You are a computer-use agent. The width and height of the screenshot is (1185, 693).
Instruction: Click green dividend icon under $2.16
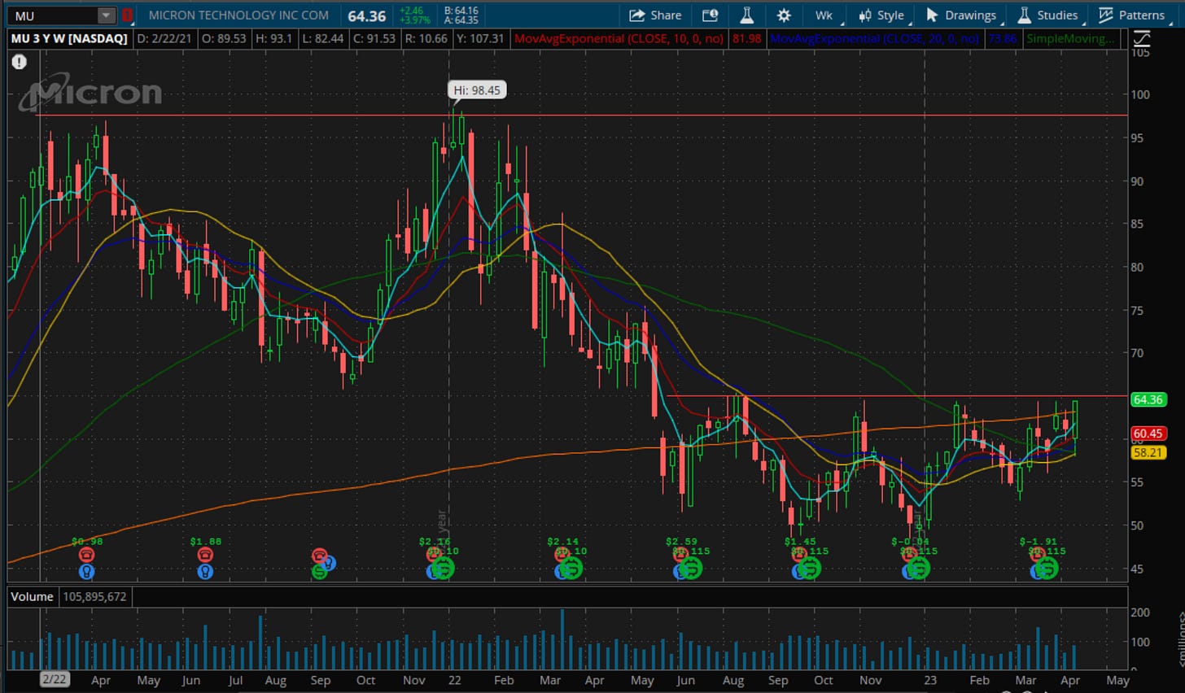click(444, 569)
